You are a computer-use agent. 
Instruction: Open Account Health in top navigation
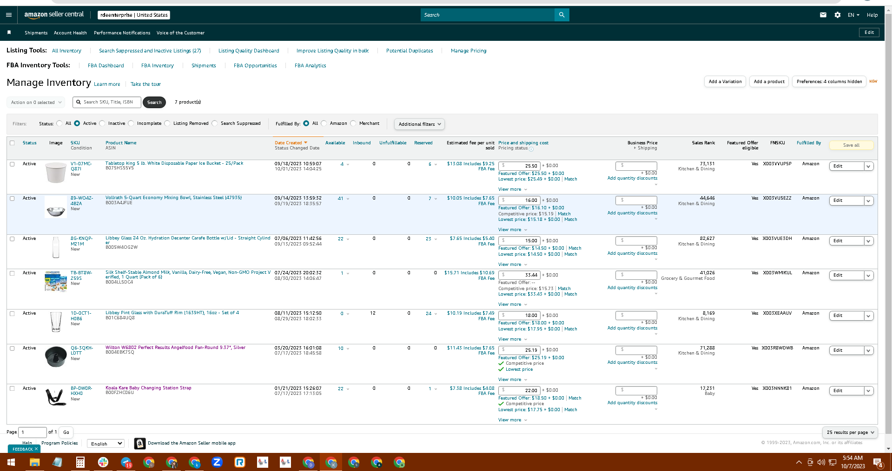pos(70,33)
